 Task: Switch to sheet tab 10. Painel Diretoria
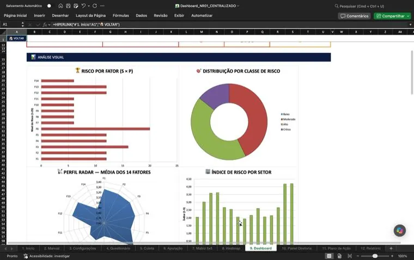tap(296, 249)
